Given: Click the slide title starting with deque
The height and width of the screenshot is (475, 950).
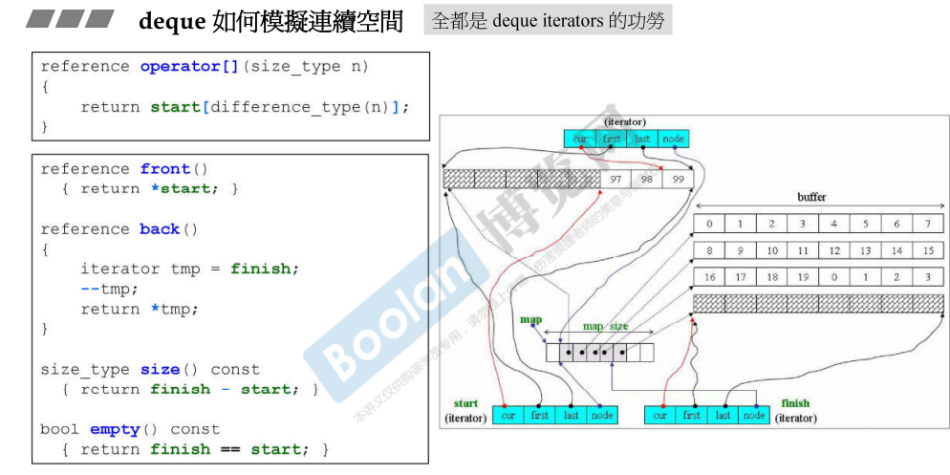Looking at the screenshot, I should point(270,21).
